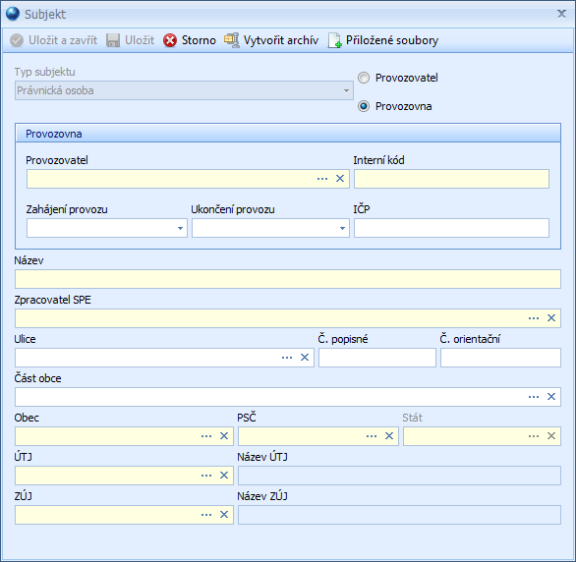
Task: Select the Provozovna radio button
Action: [x=364, y=106]
